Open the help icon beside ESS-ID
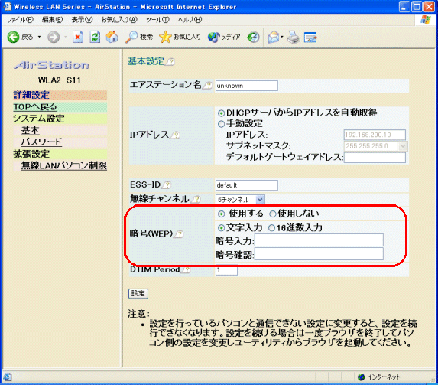This screenshot has width=438, height=385. click(167, 185)
